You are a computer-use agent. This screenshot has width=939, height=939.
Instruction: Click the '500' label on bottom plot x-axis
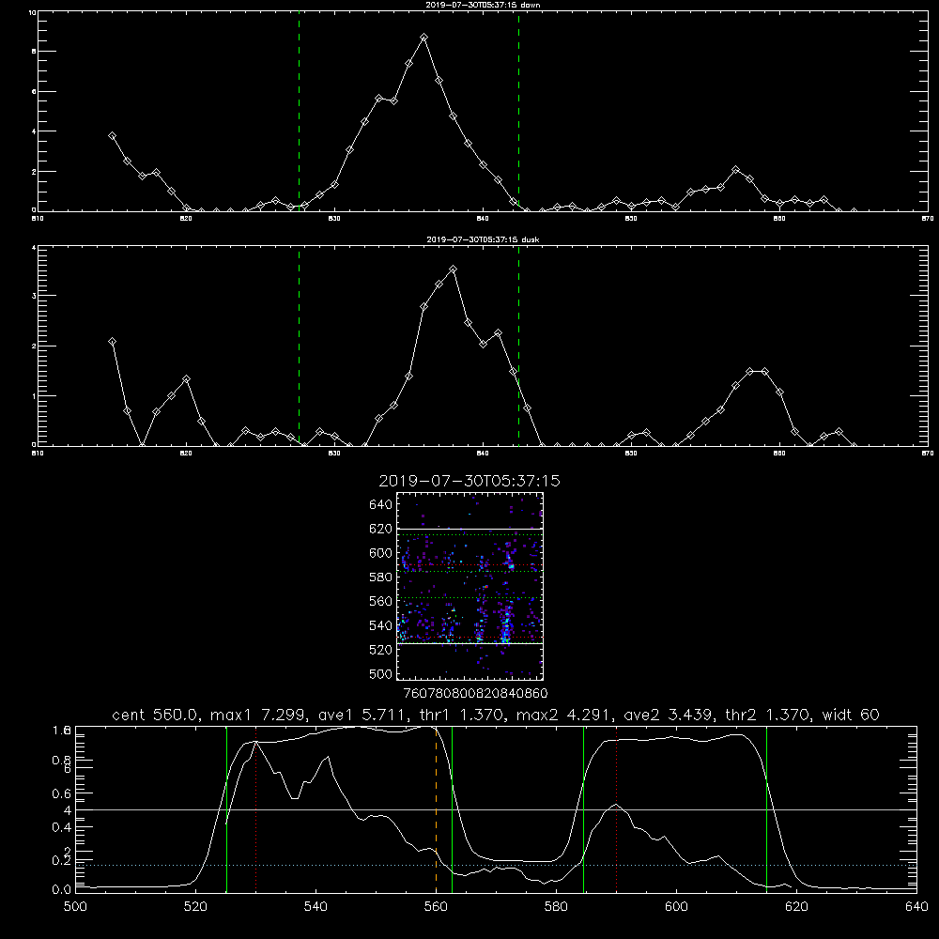pyautogui.click(x=75, y=907)
